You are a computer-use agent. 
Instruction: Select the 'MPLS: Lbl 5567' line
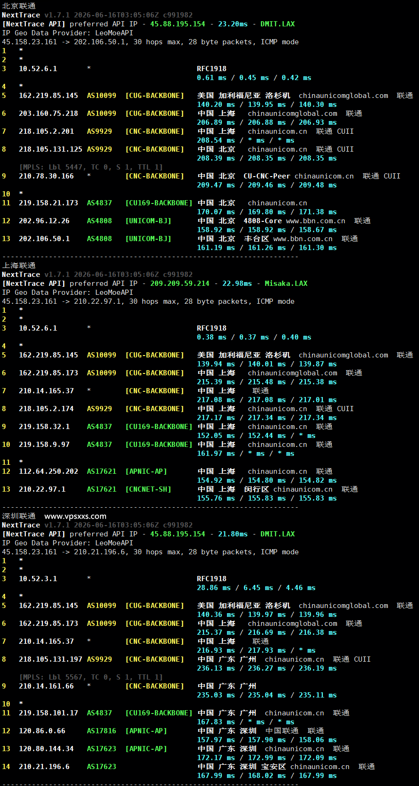[91, 677]
